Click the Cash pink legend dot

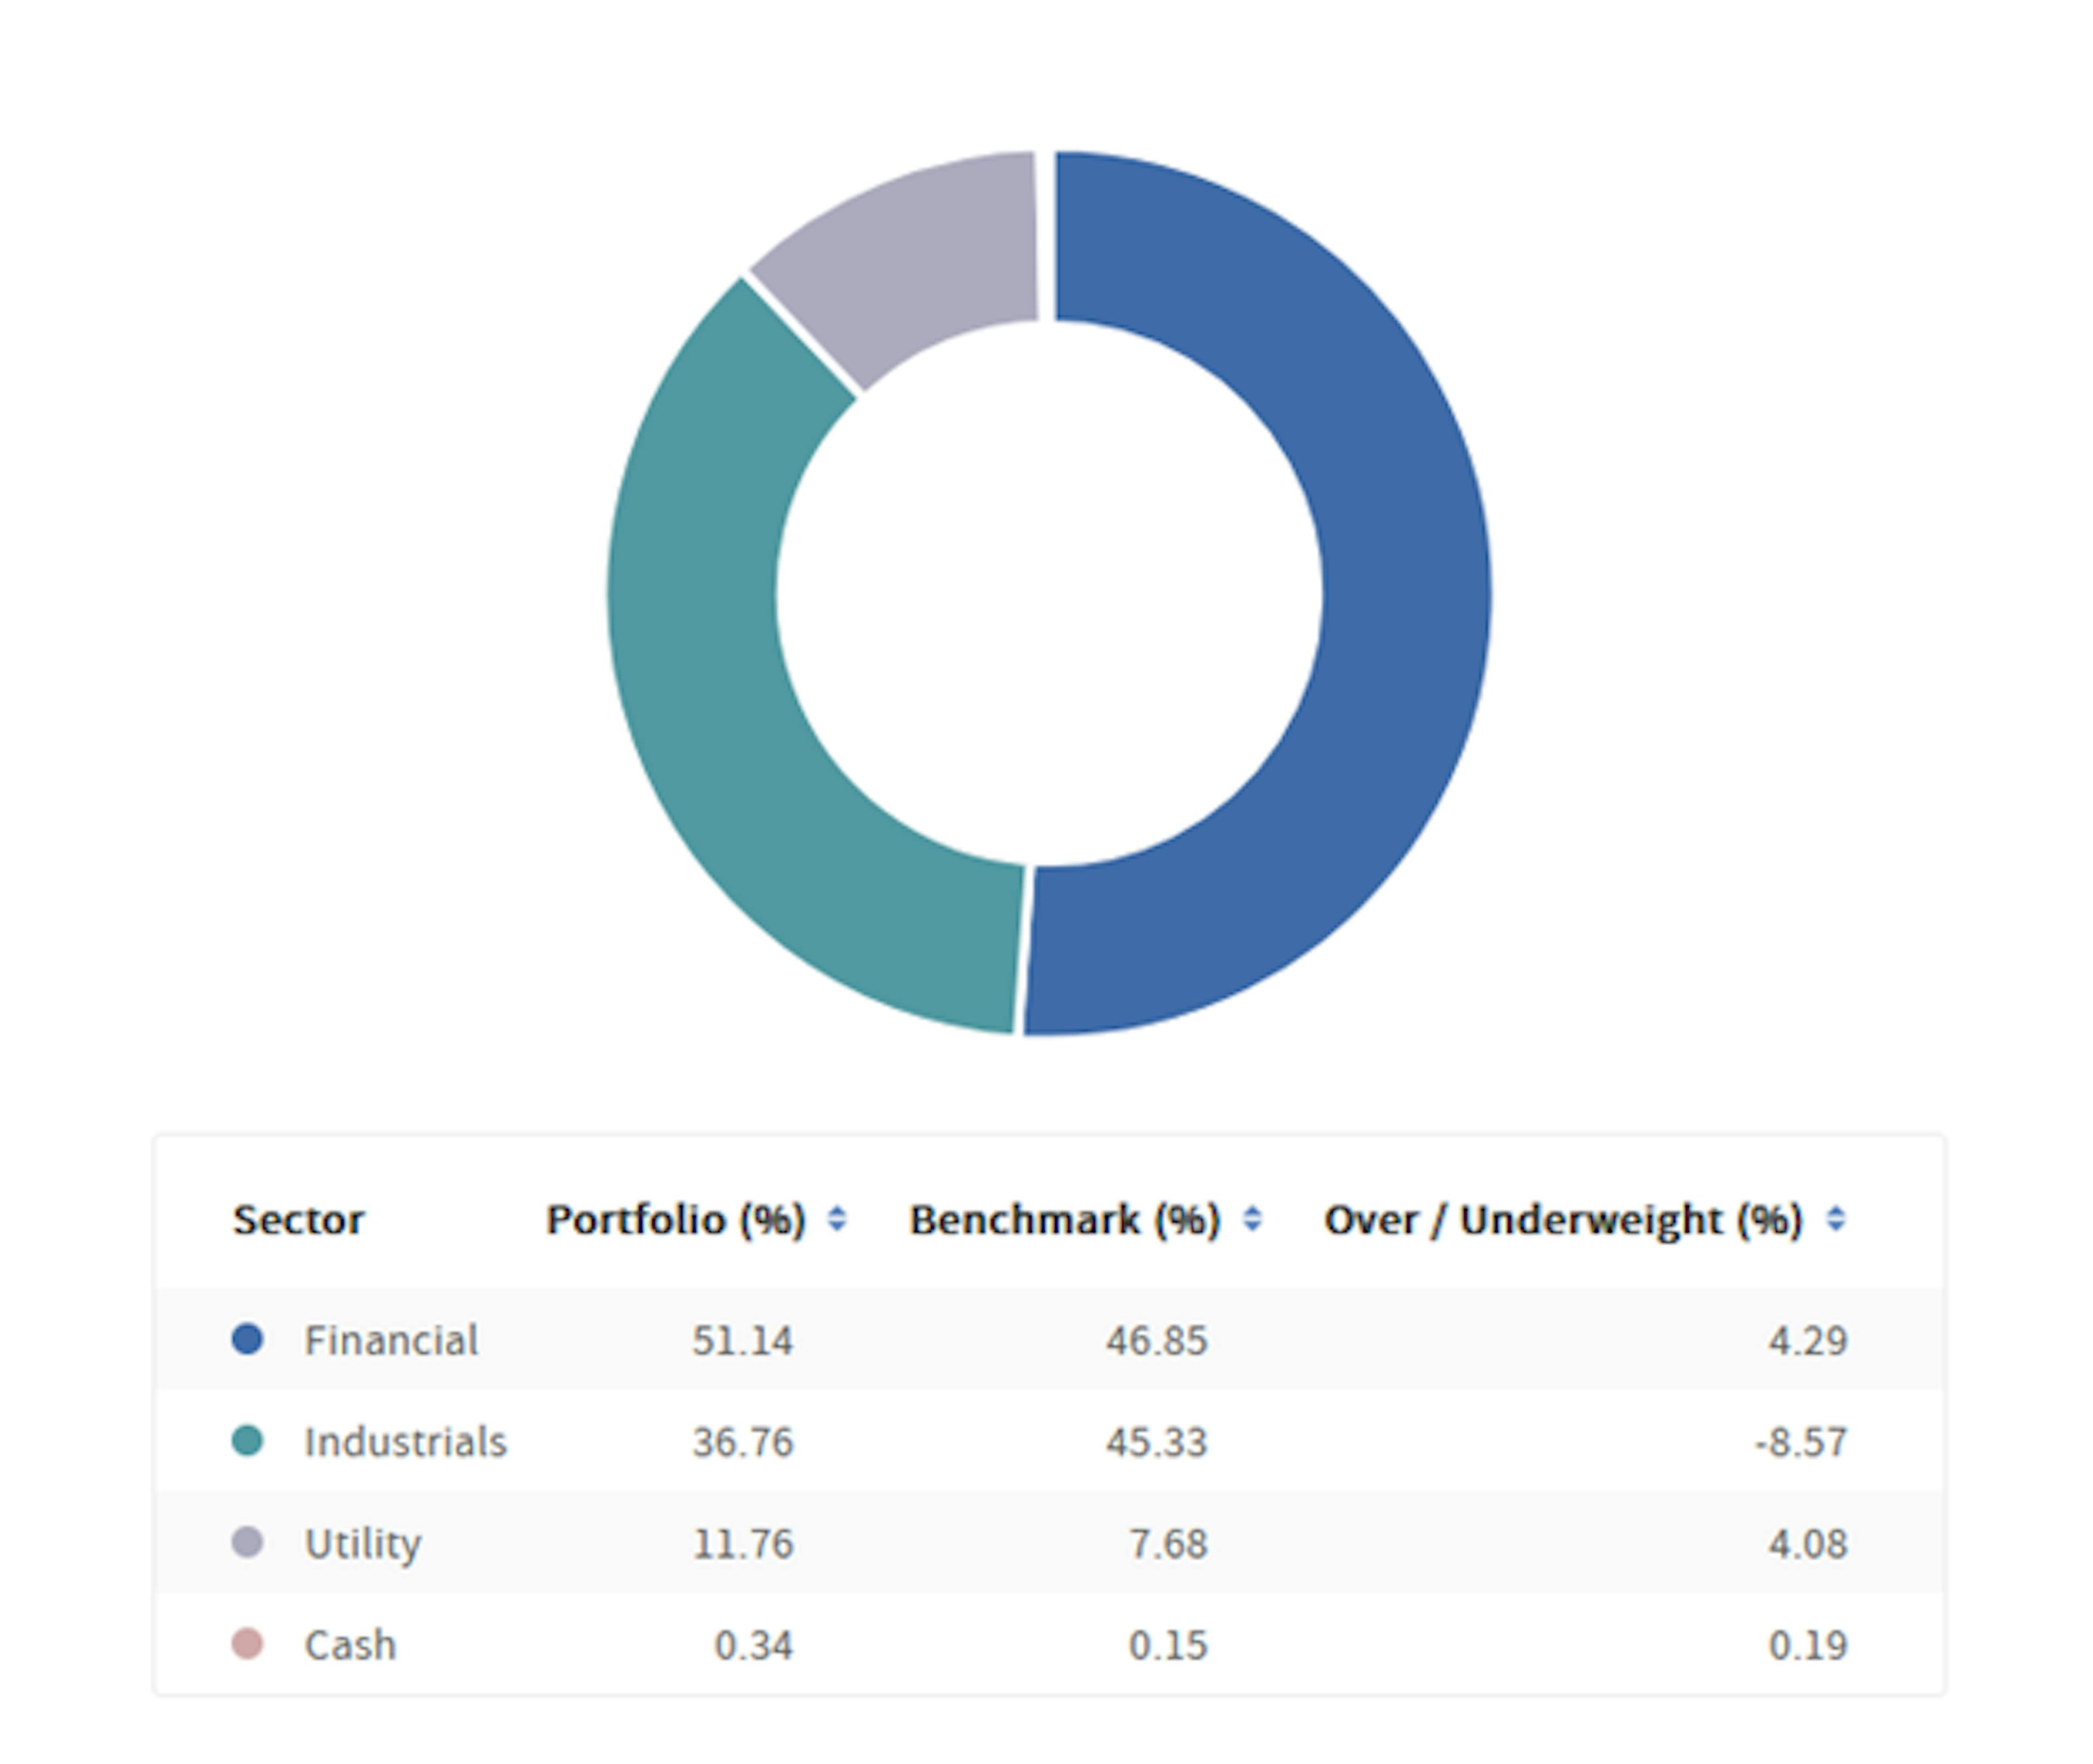coord(247,1644)
